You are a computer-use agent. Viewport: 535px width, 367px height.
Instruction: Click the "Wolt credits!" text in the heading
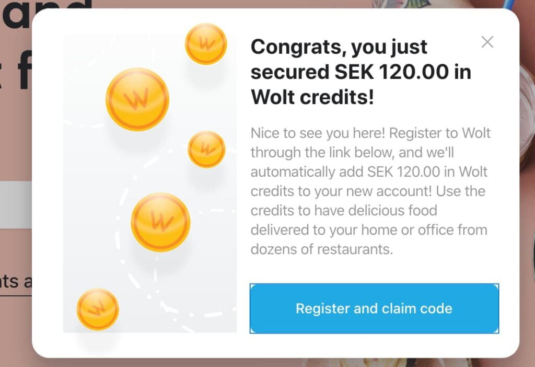(x=312, y=97)
